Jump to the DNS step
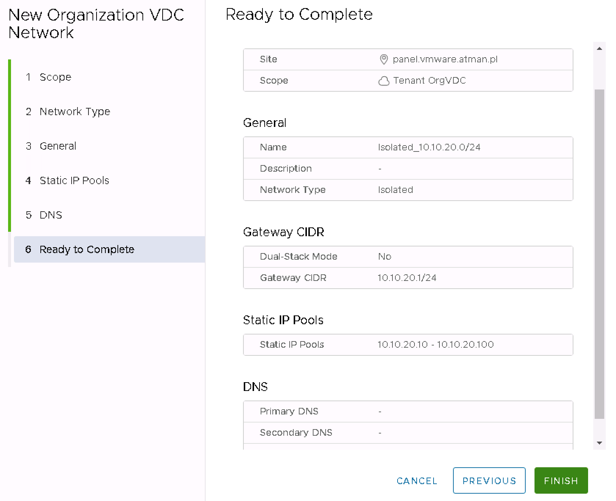 [51, 215]
